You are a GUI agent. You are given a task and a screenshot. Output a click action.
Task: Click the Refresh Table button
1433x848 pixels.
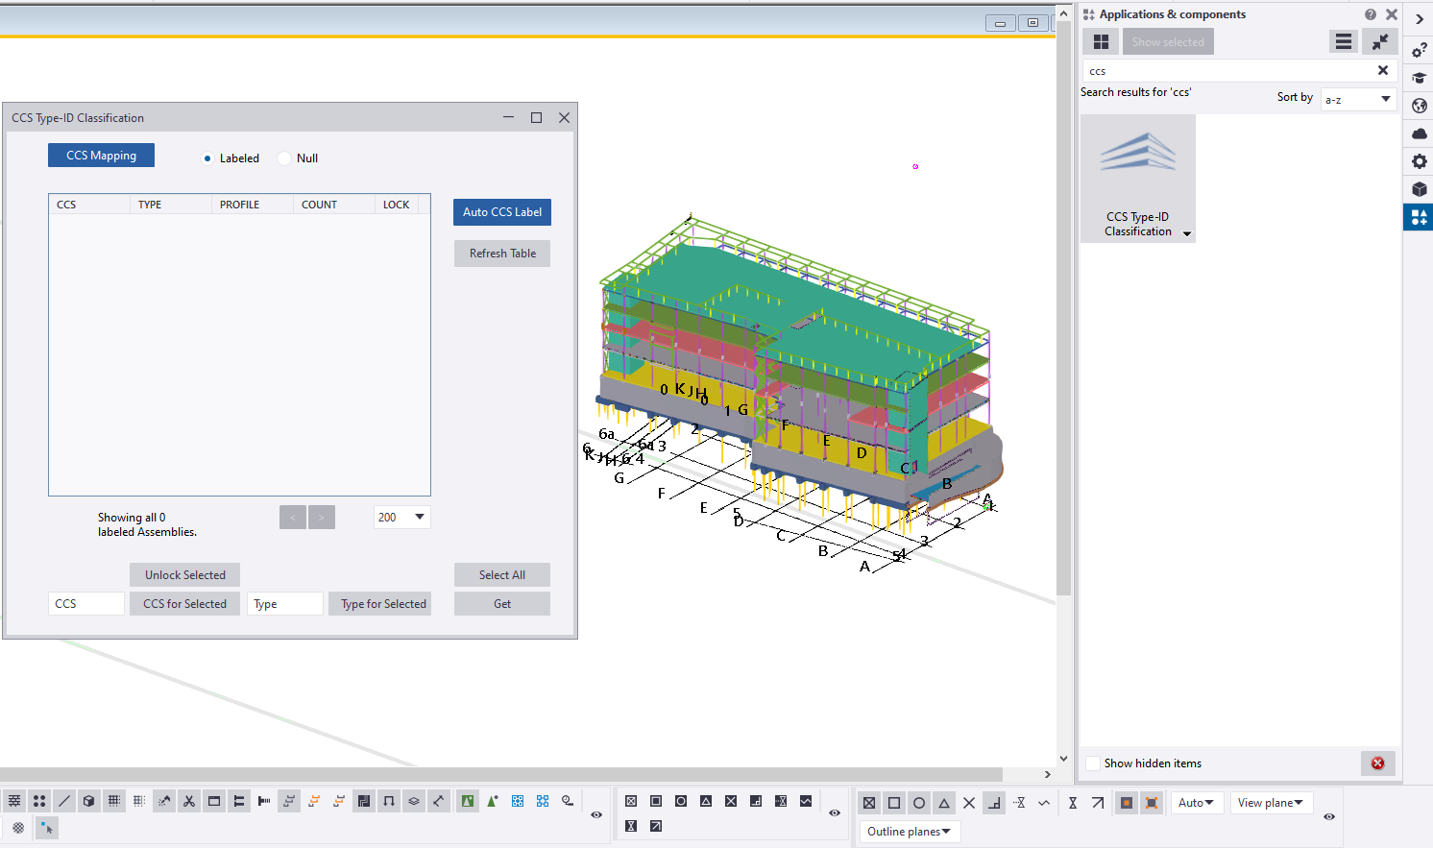(501, 253)
